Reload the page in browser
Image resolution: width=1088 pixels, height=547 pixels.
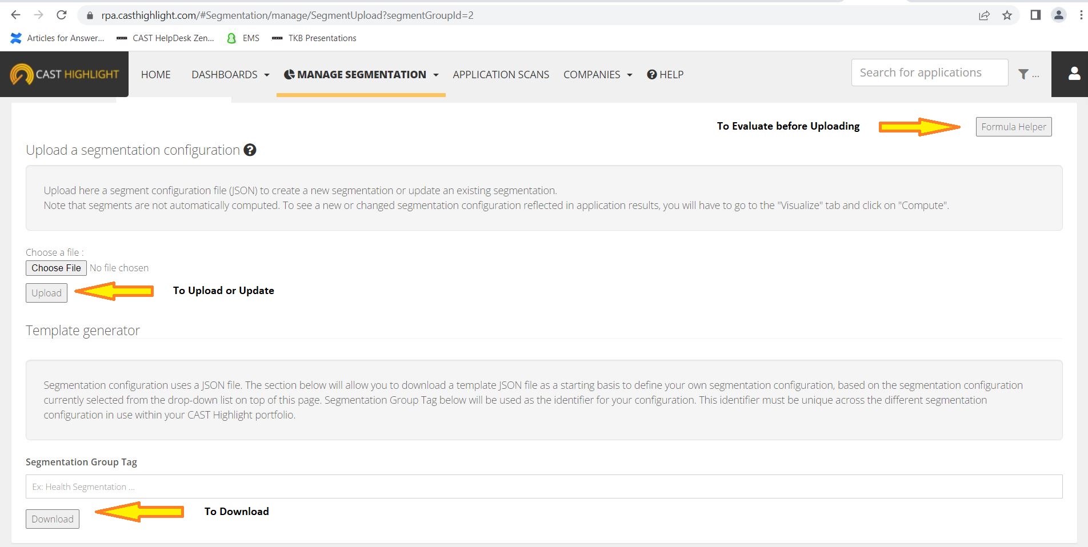[x=62, y=15]
